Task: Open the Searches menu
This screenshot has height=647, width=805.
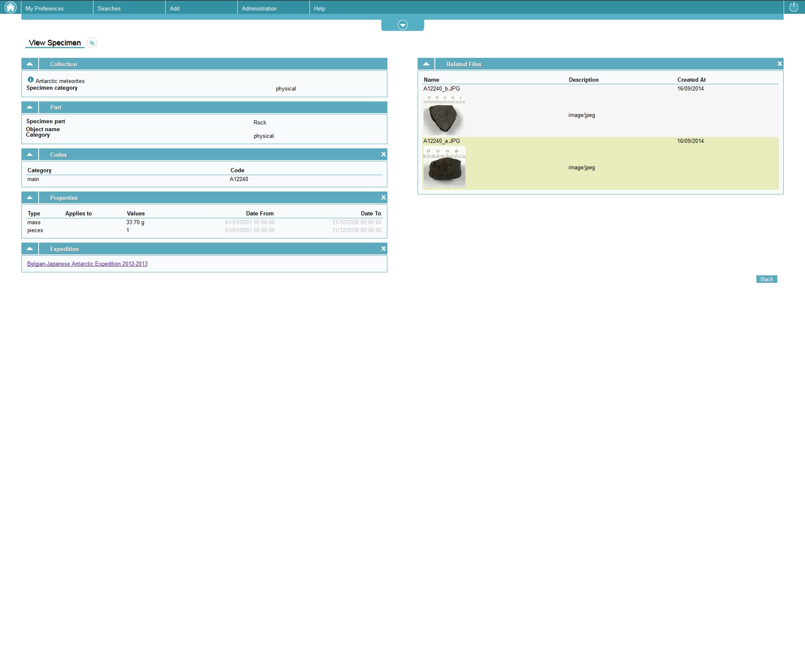Action: coord(109,8)
